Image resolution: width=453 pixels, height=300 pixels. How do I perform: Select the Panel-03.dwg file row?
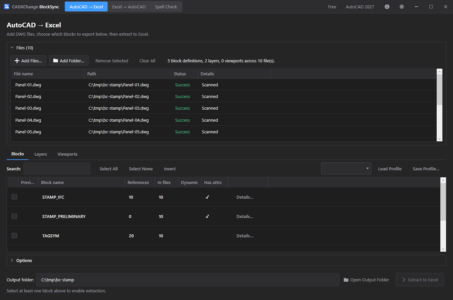click(224, 108)
